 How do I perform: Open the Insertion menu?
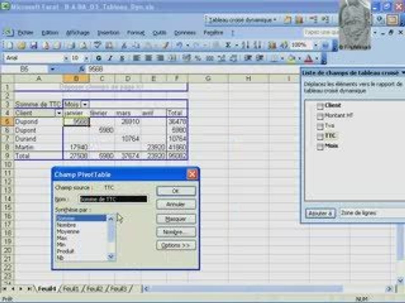pos(108,33)
